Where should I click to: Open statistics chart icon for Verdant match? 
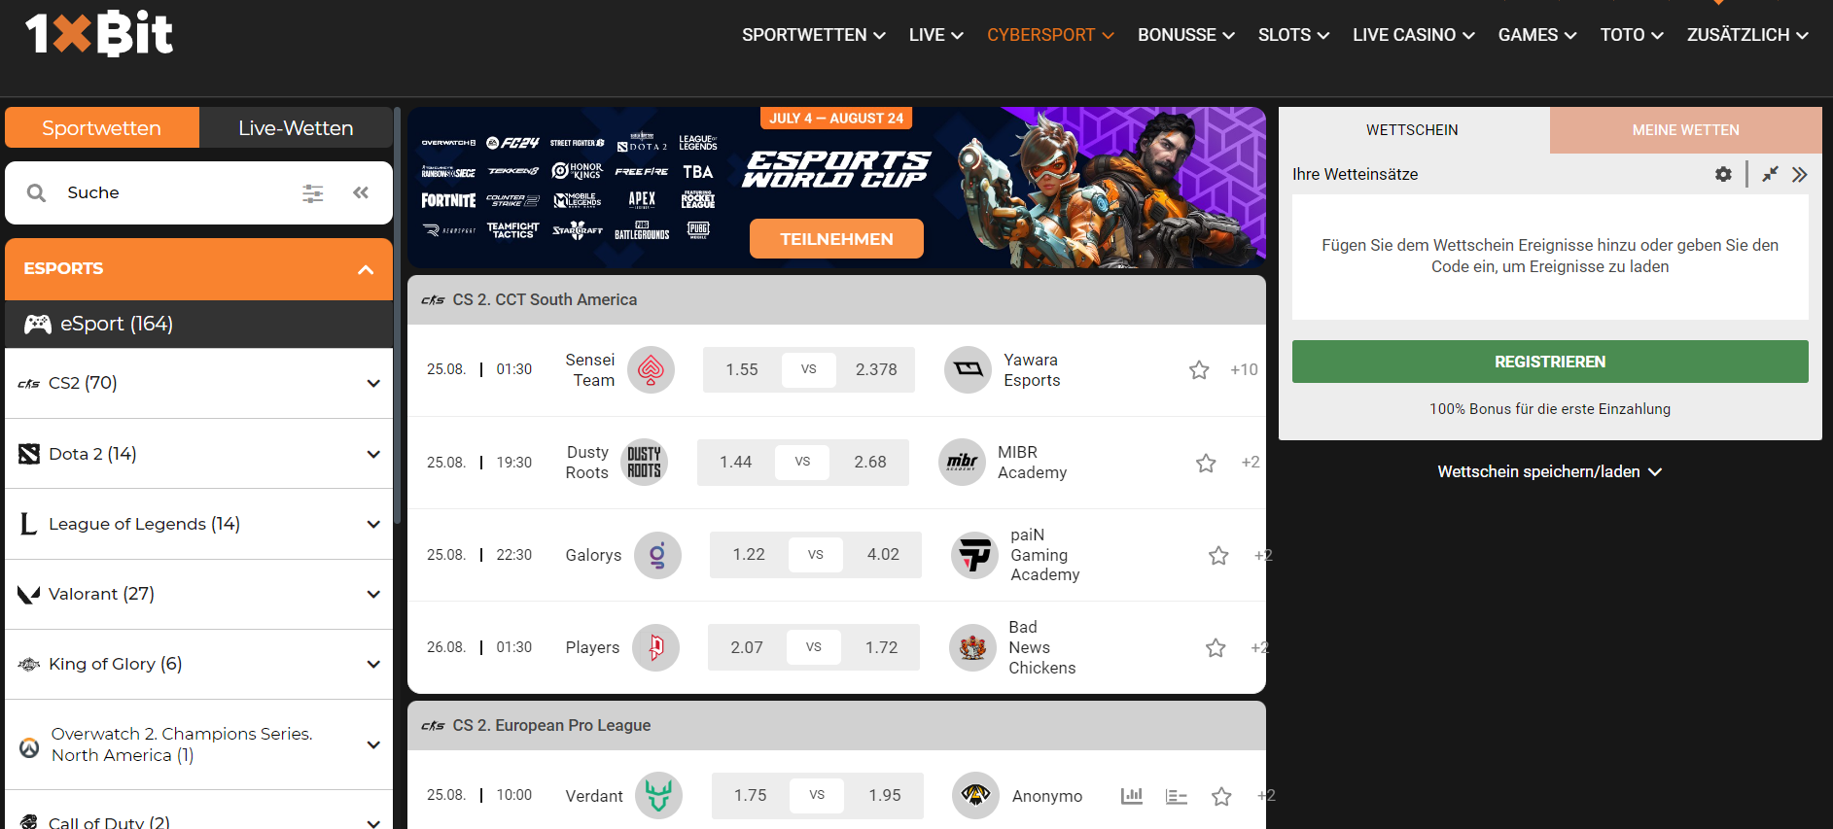pos(1132,796)
